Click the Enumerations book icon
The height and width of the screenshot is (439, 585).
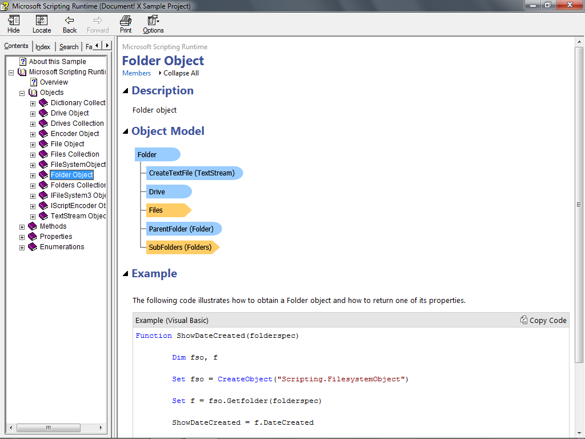[x=33, y=247]
